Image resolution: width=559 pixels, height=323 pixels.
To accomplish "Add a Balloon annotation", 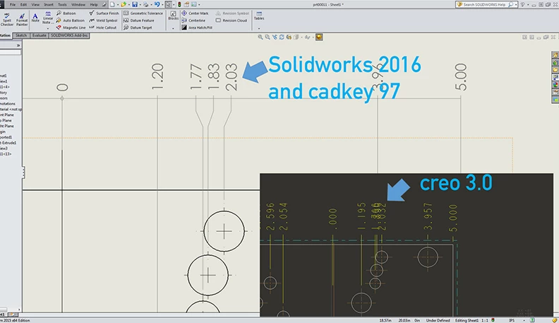I will tap(66, 13).
